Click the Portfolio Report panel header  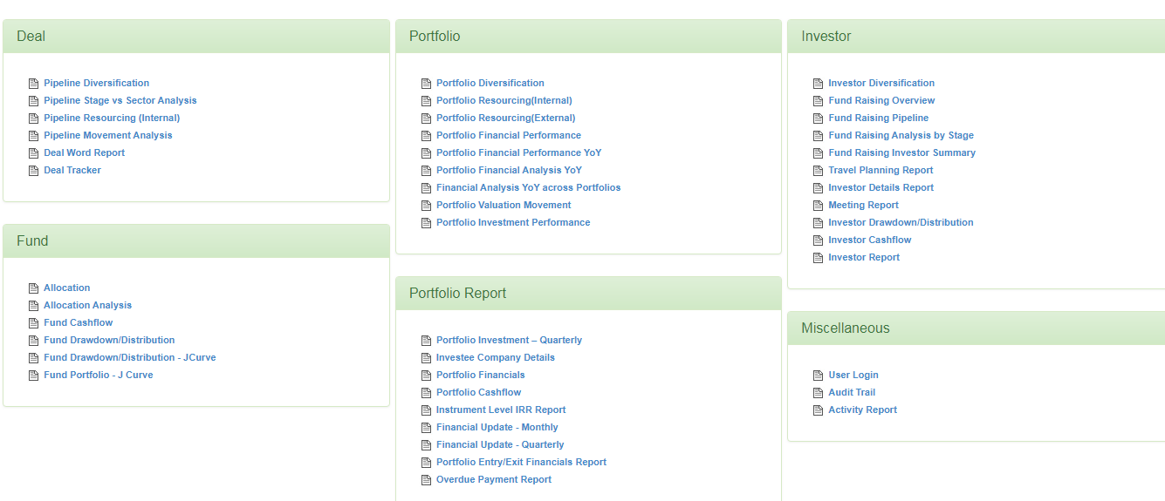(x=588, y=294)
